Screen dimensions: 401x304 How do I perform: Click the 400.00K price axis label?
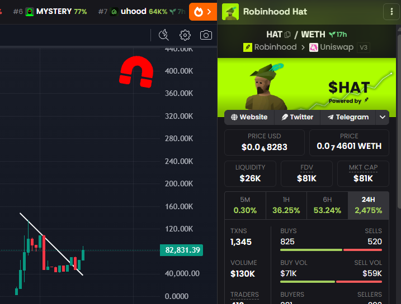pos(179,71)
